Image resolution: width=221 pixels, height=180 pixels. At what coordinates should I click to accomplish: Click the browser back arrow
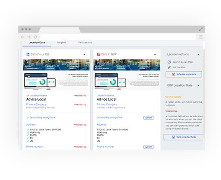(23, 37)
